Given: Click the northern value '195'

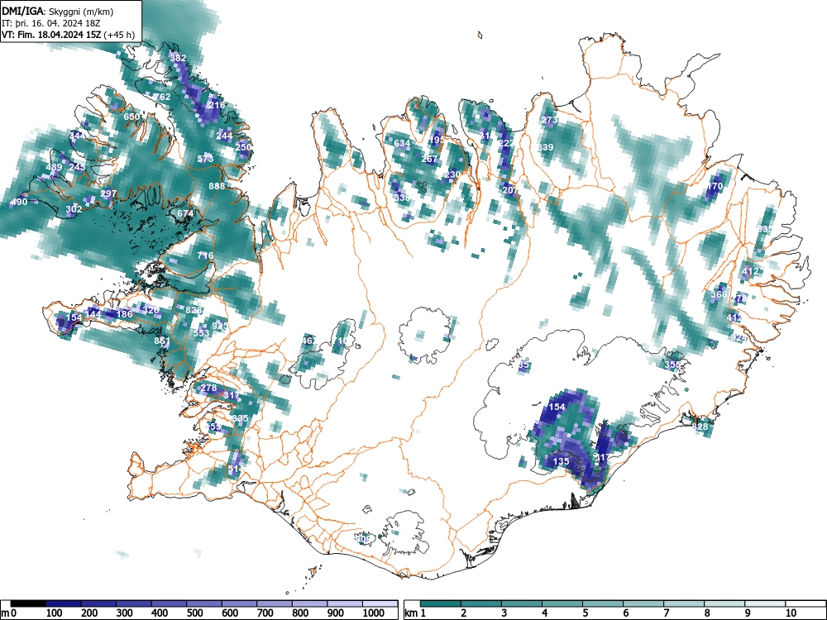Looking at the screenshot, I should pos(437,140).
